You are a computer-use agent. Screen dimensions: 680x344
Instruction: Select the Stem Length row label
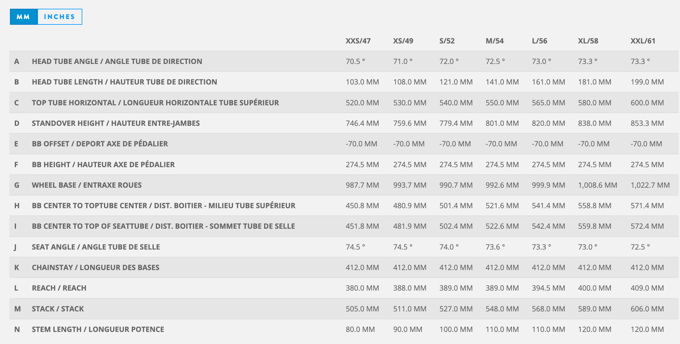coord(98,330)
